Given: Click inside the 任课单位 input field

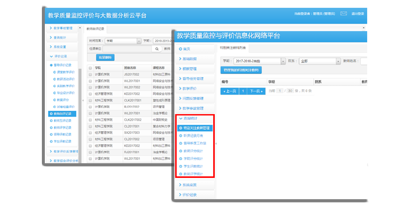Looking at the screenshot, I should [127, 49].
